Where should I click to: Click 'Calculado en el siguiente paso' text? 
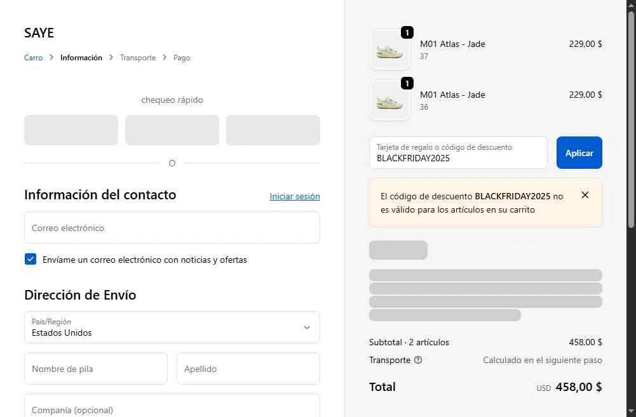pyautogui.click(x=543, y=360)
